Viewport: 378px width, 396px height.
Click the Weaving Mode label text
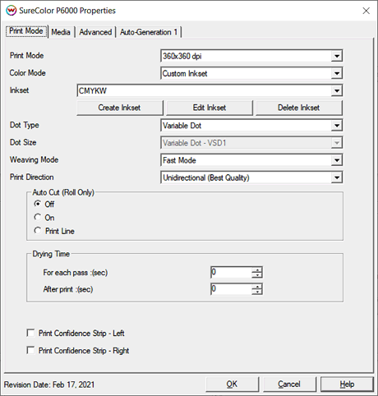pos(35,159)
